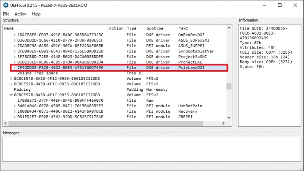Click the vertical scrollbar up arrow

click(229, 28)
